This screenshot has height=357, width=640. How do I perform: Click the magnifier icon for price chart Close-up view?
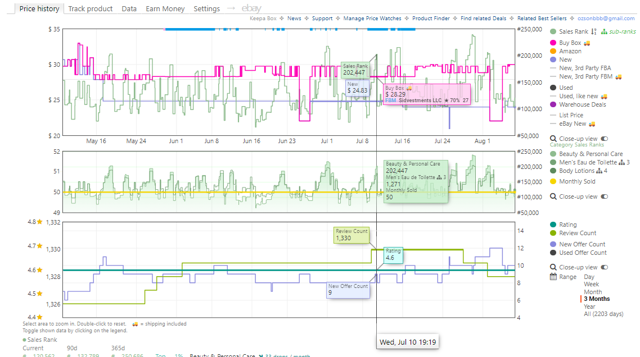pyautogui.click(x=553, y=139)
